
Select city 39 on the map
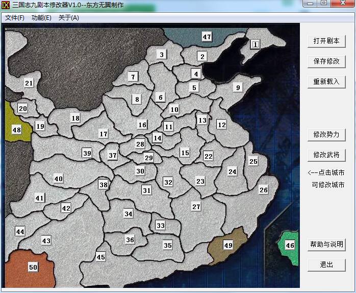point(87,153)
